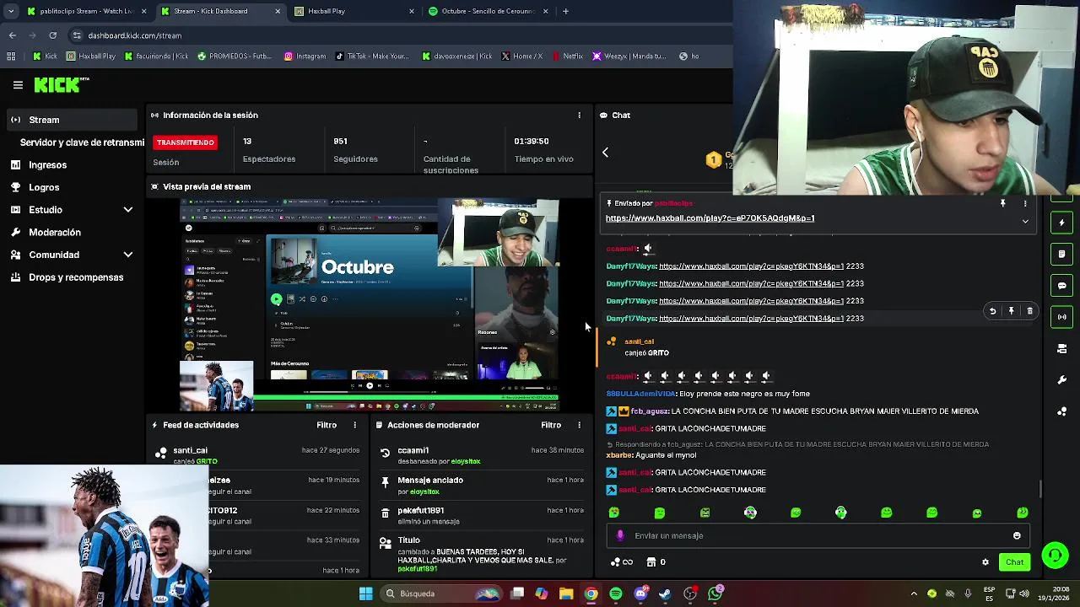
Task: Unpin the pinned chat message
Action: (x=1003, y=203)
